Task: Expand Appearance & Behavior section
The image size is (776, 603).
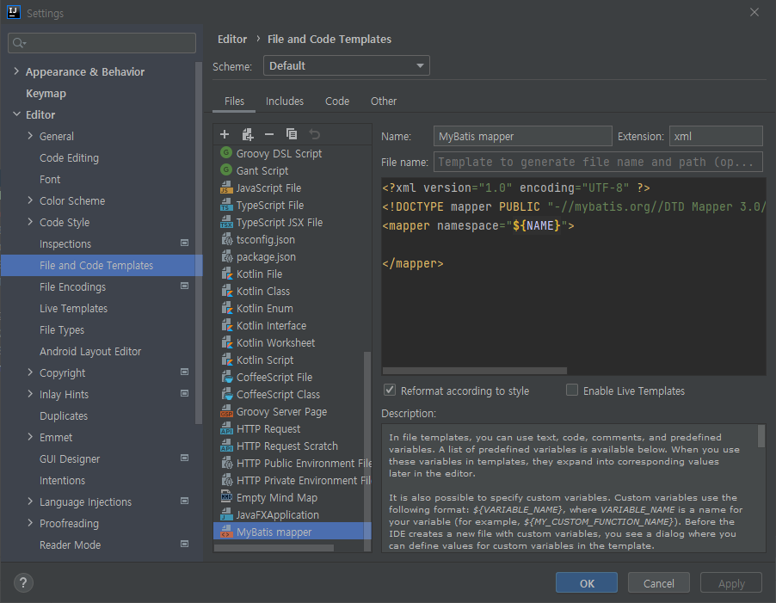Action: pyautogui.click(x=16, y=71)
